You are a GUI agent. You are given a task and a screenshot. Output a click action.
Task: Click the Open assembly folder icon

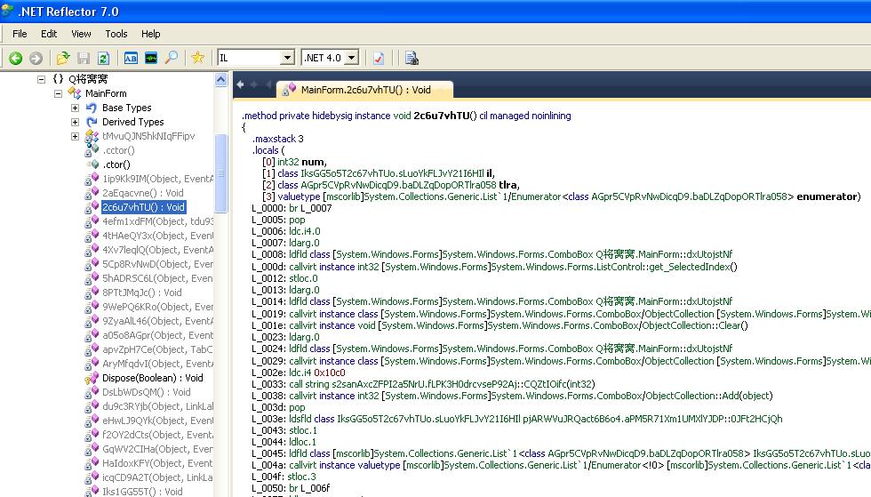(x=63, y=58)
